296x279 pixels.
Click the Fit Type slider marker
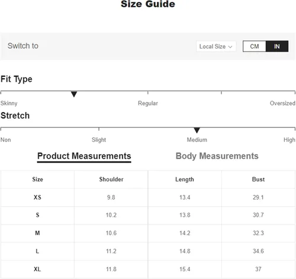[x=74, y=94]
